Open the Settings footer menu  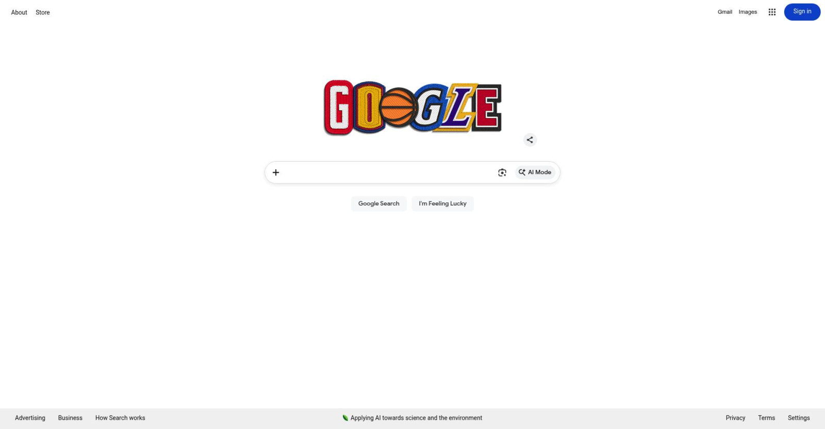(799, 418)
